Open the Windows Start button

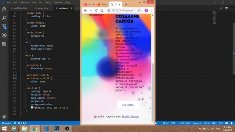tap(4, 129)
